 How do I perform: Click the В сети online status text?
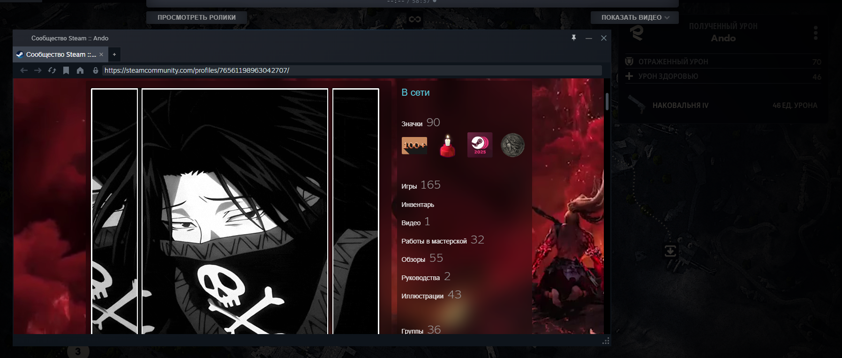415,92
